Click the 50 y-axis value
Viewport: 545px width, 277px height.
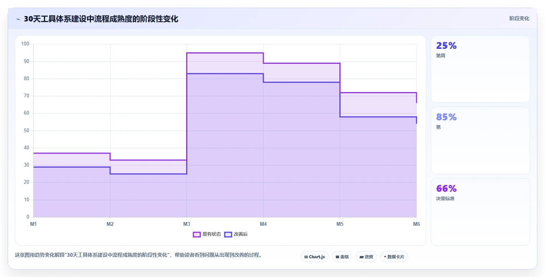[26, 131]
